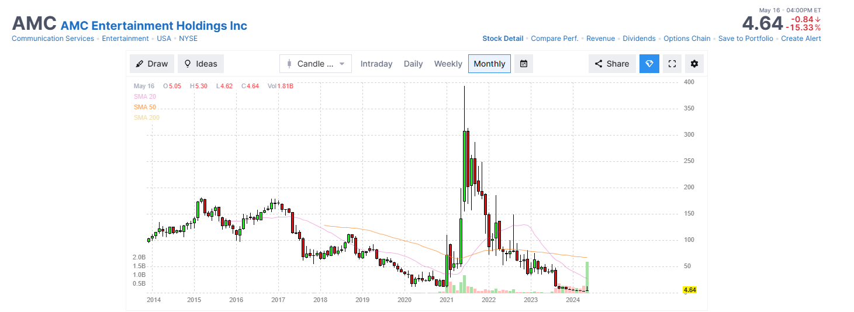Image resolution: width=854 pixels, height=312 pixels.
Task: Open the calendar date range icon
Action: [524, 64]
